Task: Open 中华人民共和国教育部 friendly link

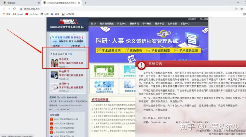Action: click(x=64, y=124)
